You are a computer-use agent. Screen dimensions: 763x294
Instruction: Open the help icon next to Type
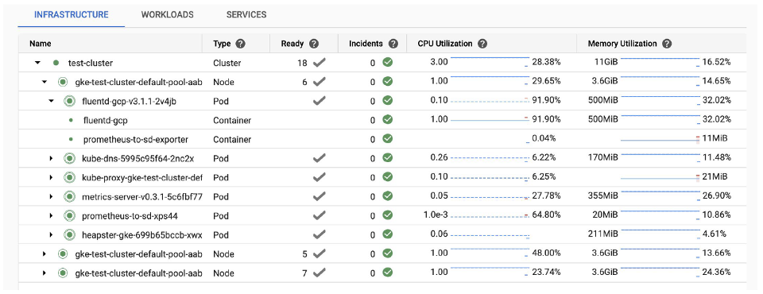[x=240, y=44]
